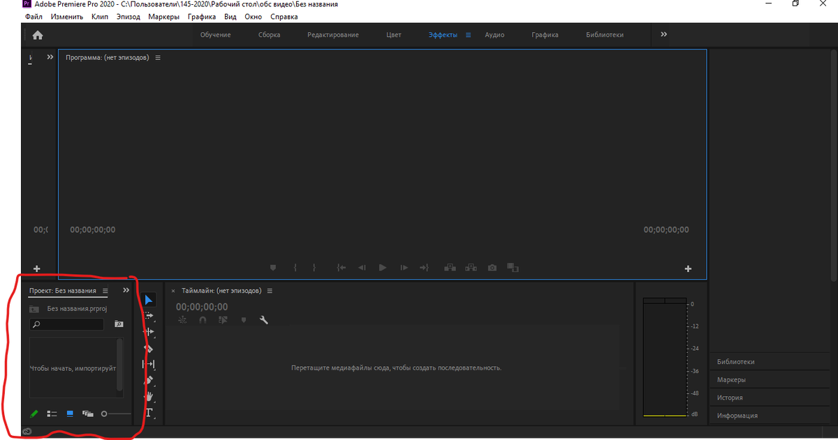The height and width of the screenshot is (440, 838).
Task: Start playback in Program monitor
Action: tap(383, 268)
